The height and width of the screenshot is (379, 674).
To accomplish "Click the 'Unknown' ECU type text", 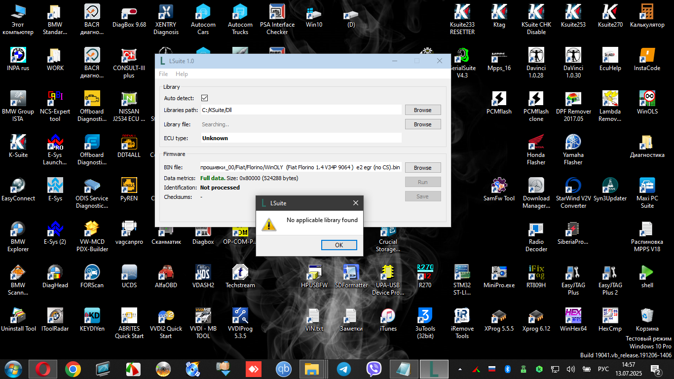I will (215, 138).
